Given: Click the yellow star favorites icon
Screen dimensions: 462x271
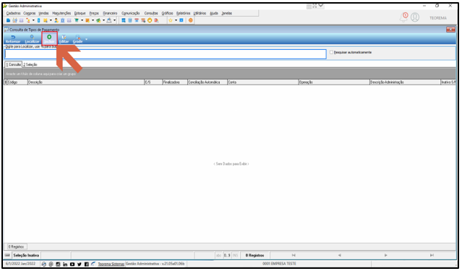Looking at the screenshot, I should [171, 20].
